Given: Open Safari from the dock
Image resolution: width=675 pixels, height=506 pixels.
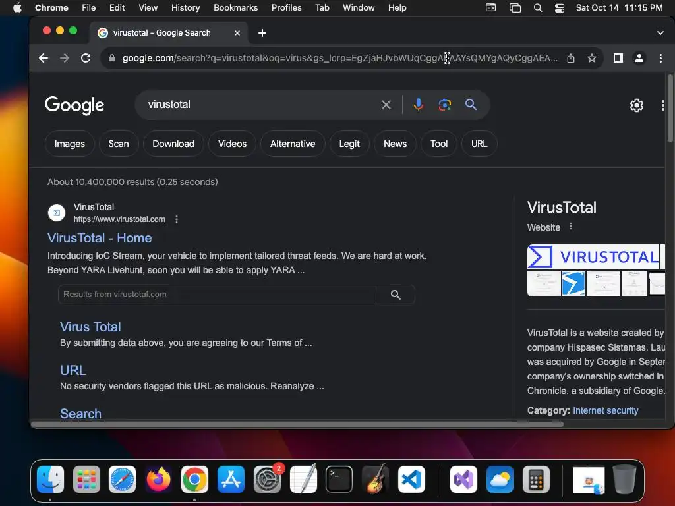Looking at the screenshot, I should pos(122,480).
